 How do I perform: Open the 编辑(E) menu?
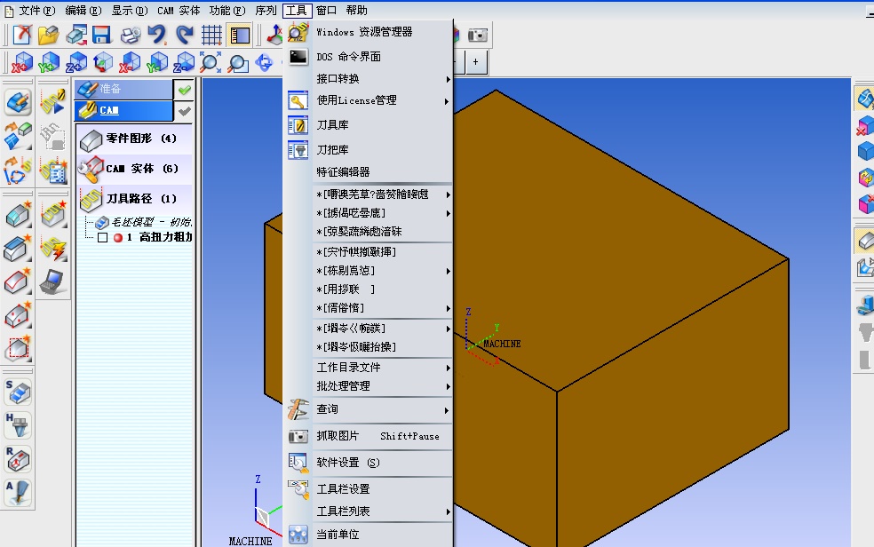point(83,10)
